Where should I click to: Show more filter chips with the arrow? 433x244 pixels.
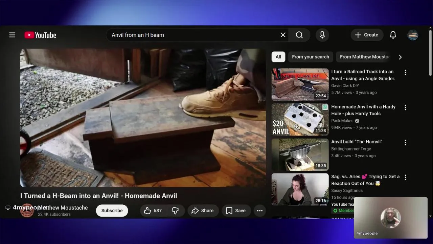point(400,57)
